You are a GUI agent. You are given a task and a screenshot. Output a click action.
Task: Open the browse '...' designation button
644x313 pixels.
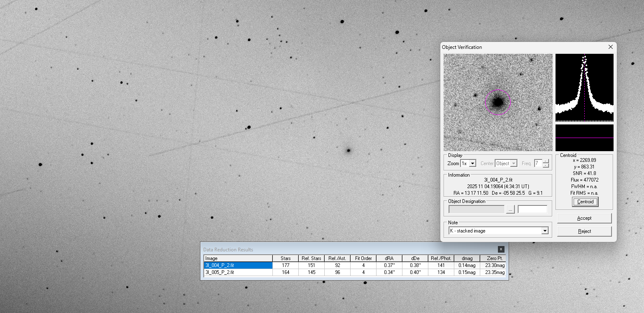510,209
